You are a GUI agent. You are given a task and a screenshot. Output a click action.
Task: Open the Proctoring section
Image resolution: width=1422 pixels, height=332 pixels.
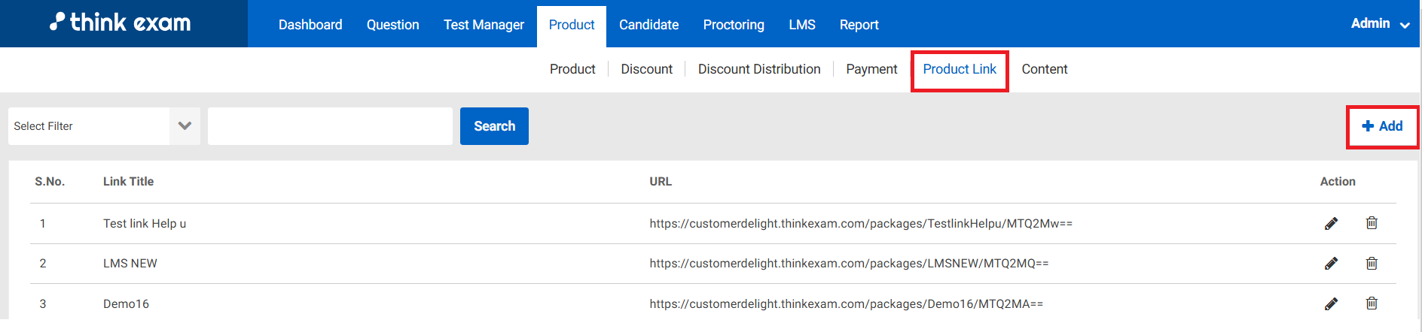(x=734, y=25)
